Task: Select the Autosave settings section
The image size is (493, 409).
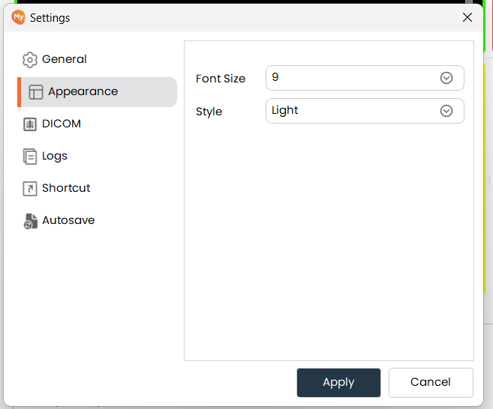Action: point(68,220)
